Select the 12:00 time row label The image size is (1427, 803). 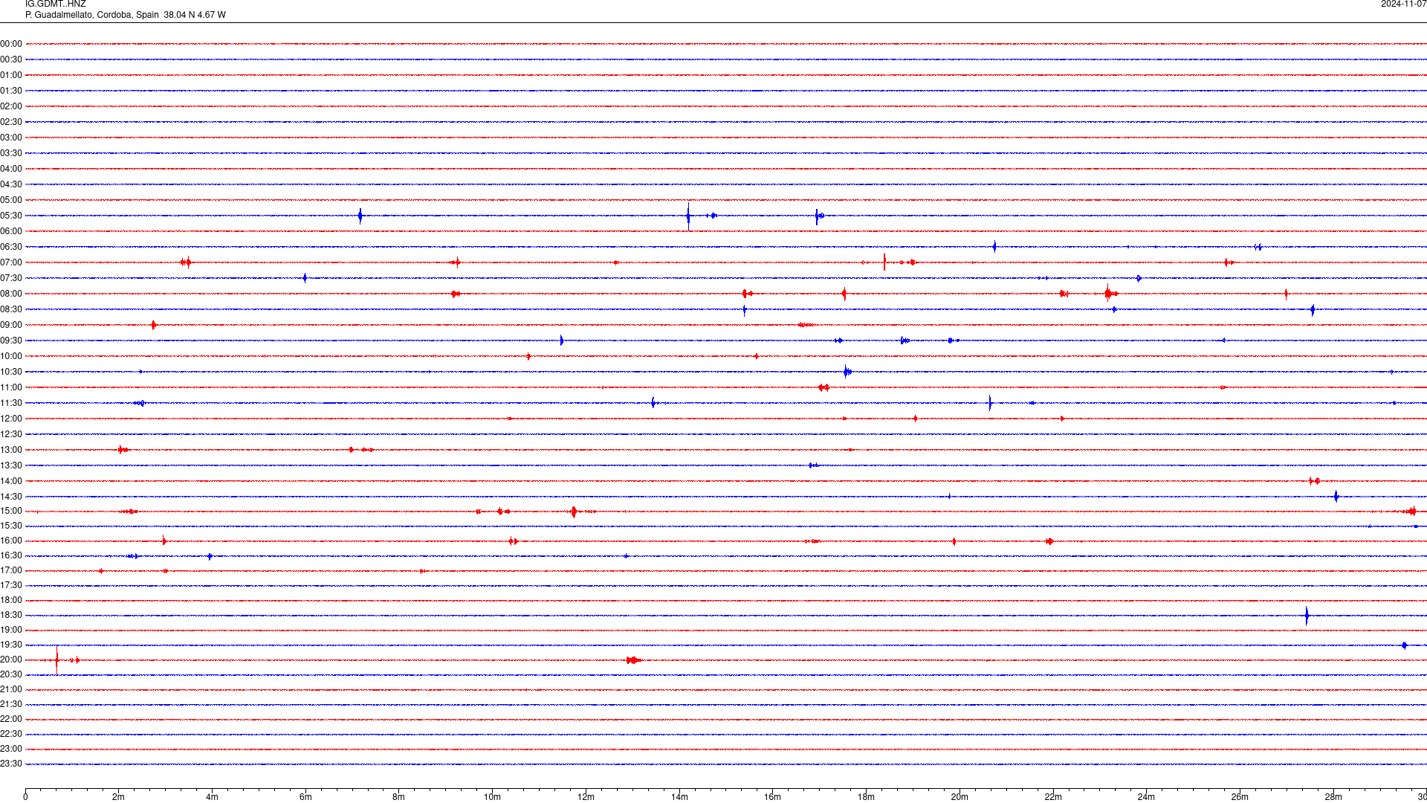11,419
